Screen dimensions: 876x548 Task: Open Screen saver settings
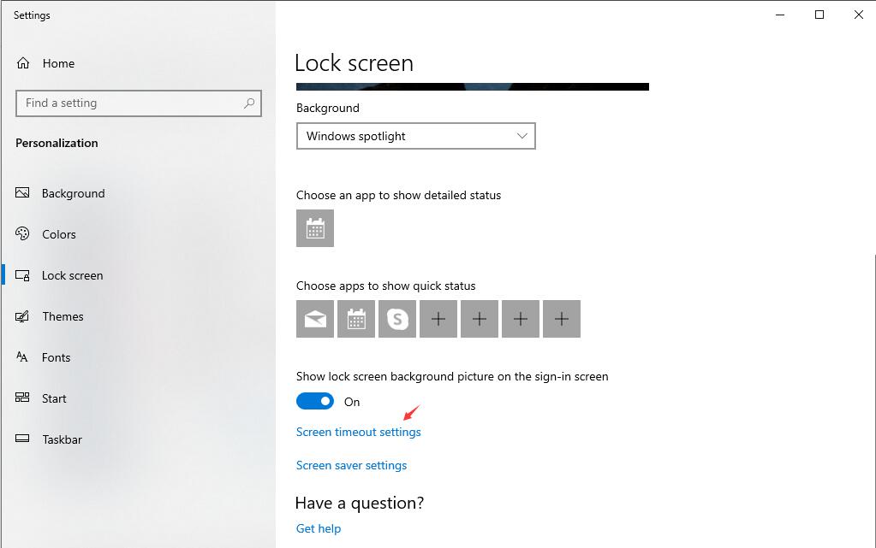coord(351,465)
